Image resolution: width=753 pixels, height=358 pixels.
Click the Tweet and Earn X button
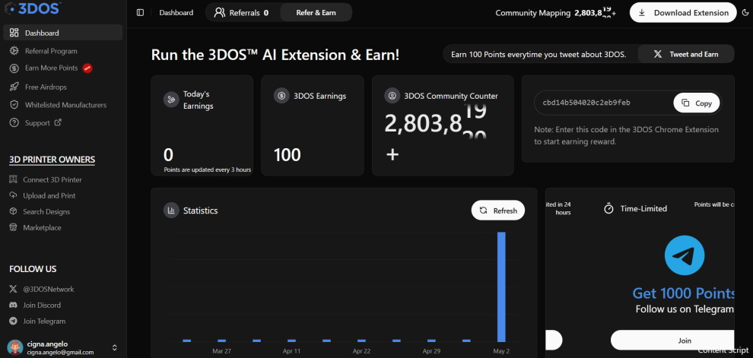coord(686,54)
